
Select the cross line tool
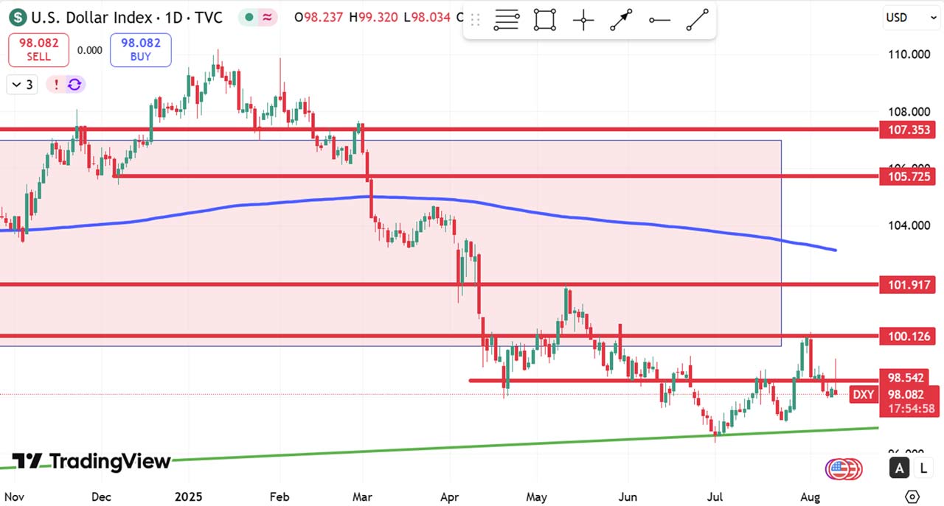pos(583,21)
